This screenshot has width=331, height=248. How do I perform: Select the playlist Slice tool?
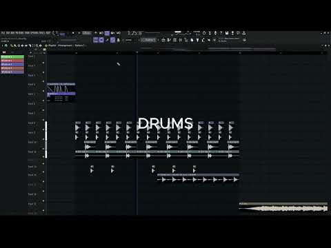[x=30, y=45]
